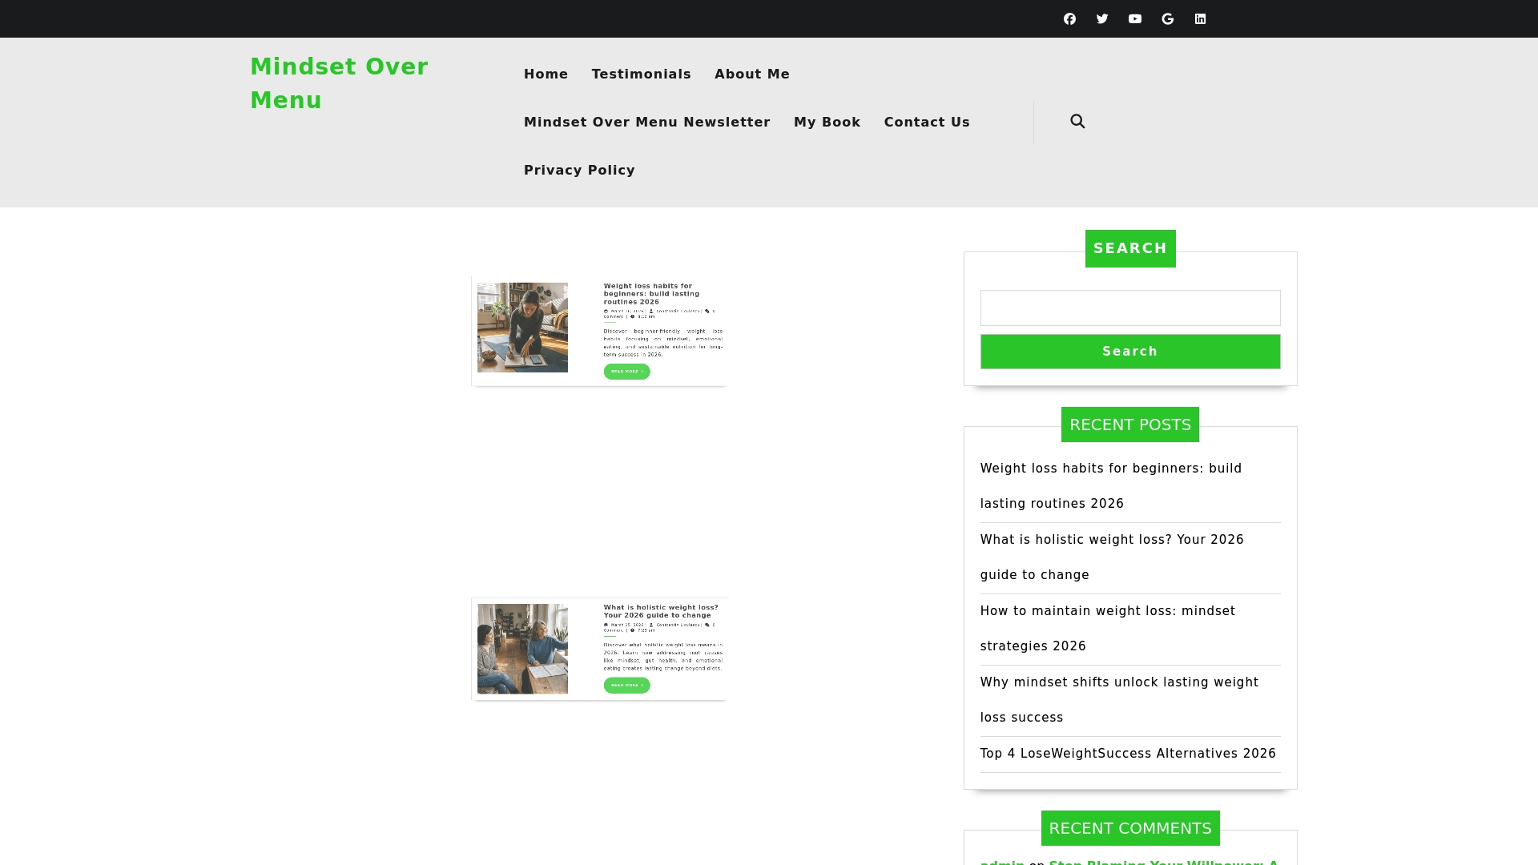Open the Top 4 LoseWeightSuccess Alternatives link

[x=1128, y=753]
